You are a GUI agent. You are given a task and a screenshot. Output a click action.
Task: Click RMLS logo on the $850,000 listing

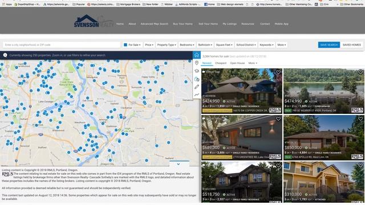click(x=357, y=157)
